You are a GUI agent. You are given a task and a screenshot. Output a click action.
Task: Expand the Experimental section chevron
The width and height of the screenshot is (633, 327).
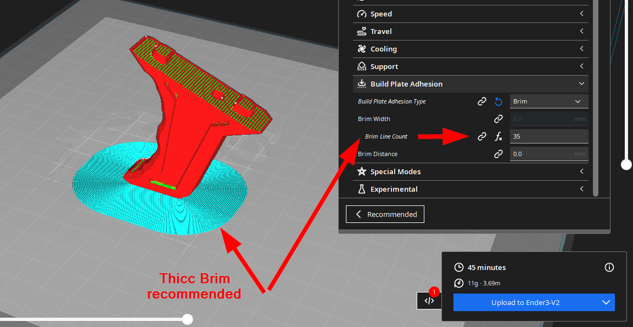(581, 189)
